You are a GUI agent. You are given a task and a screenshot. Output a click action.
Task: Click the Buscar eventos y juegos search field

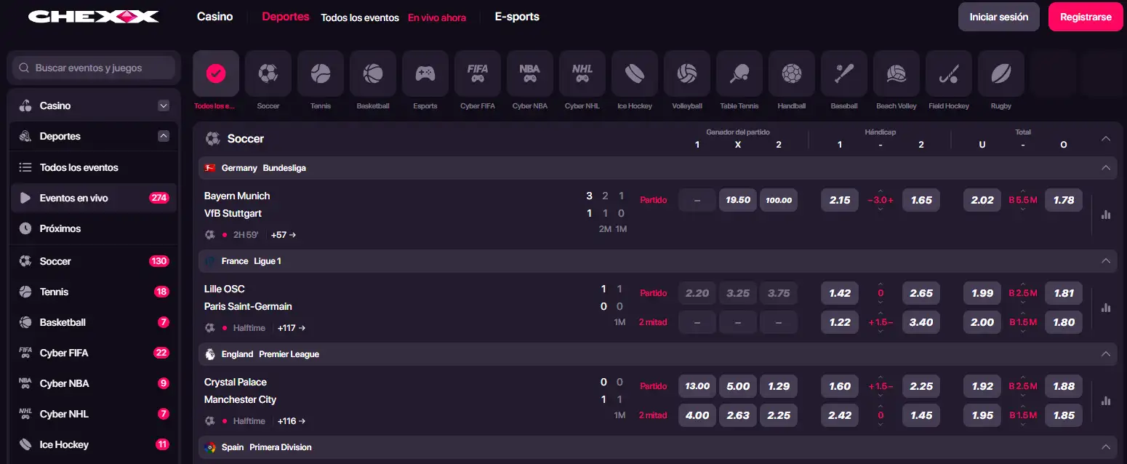point(94,68)
